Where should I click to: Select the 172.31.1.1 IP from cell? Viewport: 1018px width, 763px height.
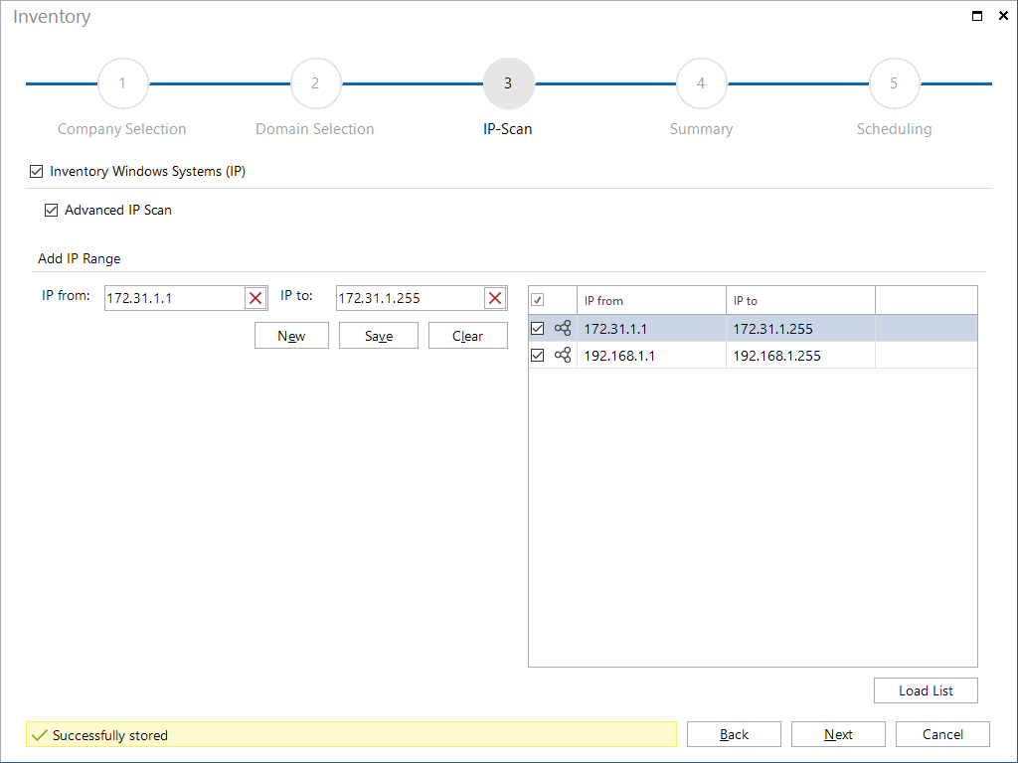coord(651,328)
